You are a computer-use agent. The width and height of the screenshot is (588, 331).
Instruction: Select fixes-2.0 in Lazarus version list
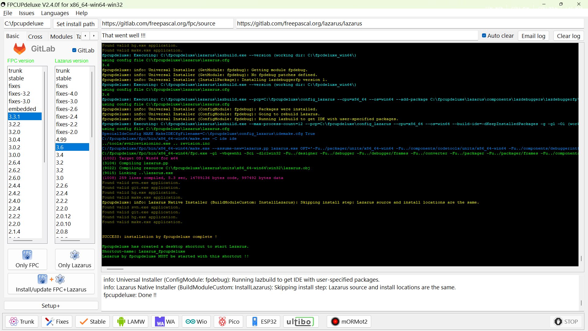tap(72, 132)
